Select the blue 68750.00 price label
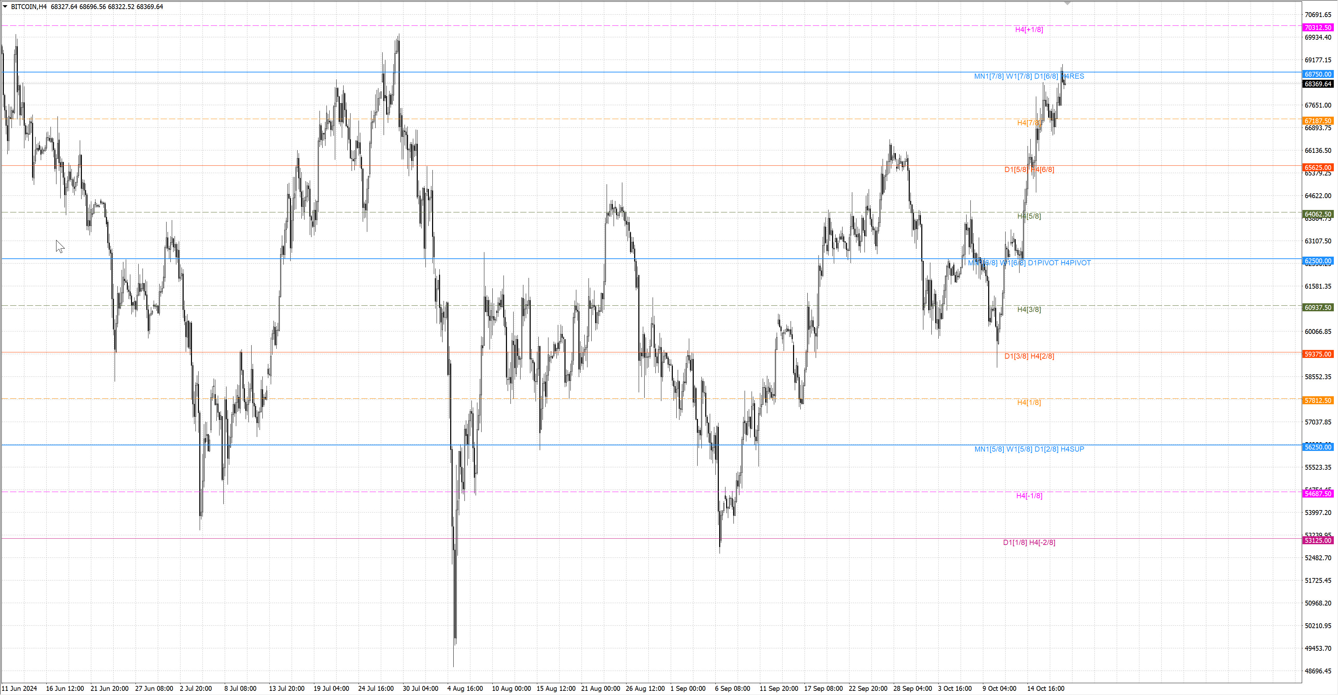 [x=1318, y=74]
